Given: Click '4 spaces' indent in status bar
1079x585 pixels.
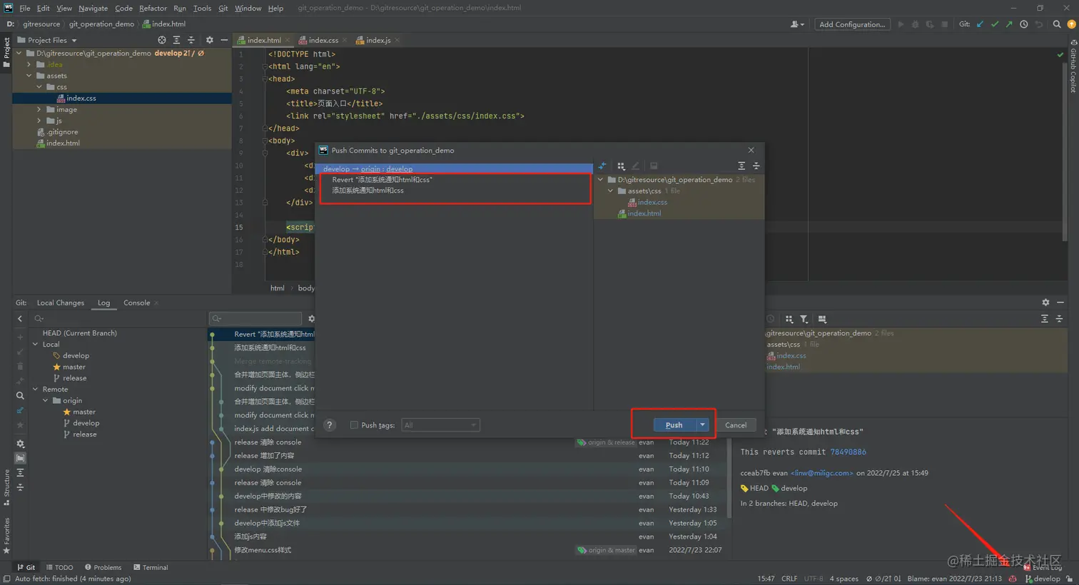Looking at the screenshot, I should point(844,579).
